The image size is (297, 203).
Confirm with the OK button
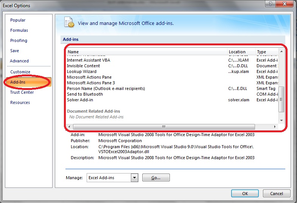point(245,193)
